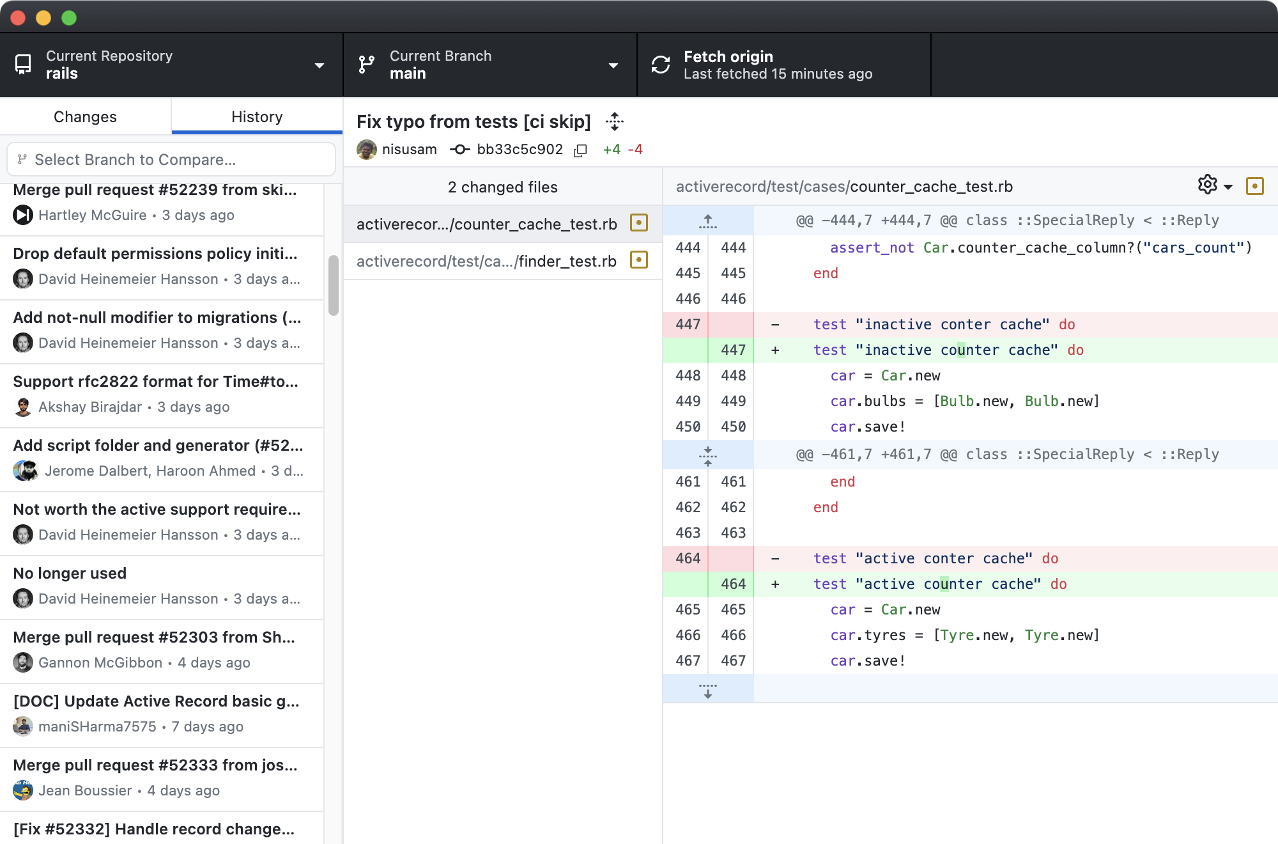This screenshot has width=1278, height=844.
Task: Click the repository book icon
Action: point(23,64)
